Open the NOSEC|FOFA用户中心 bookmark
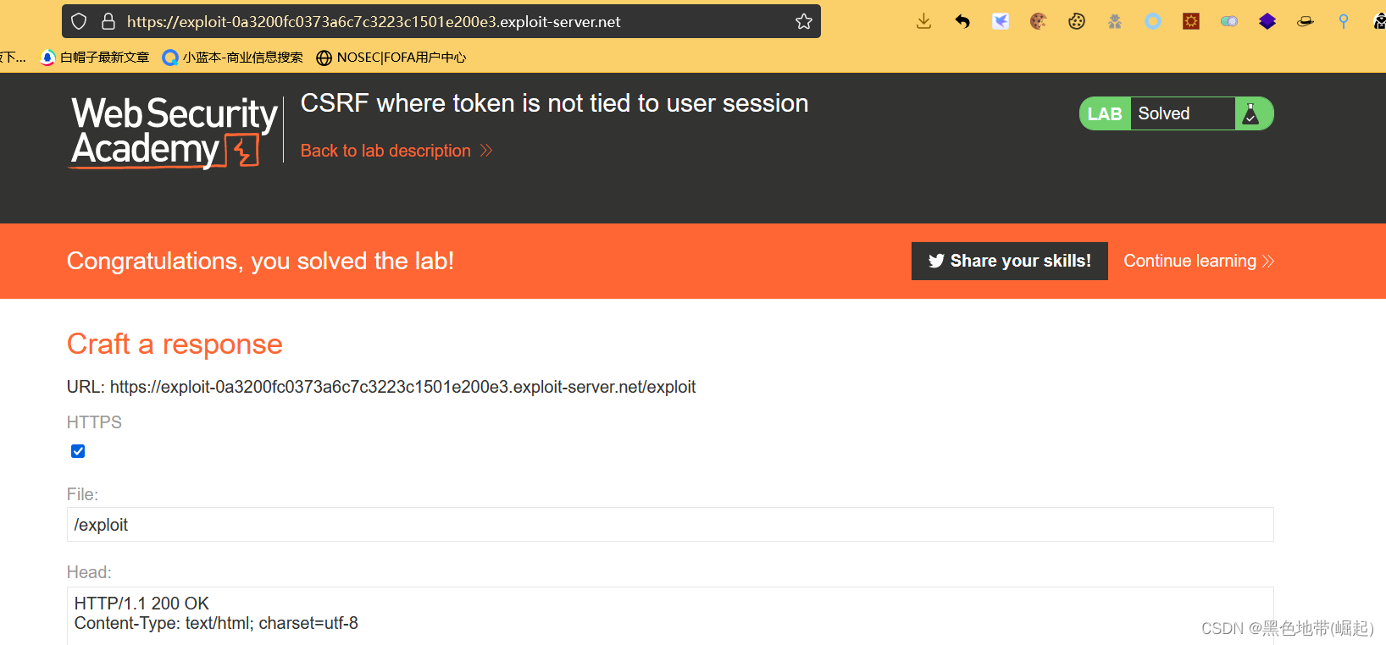1386x645 pixels. [391, 58]
